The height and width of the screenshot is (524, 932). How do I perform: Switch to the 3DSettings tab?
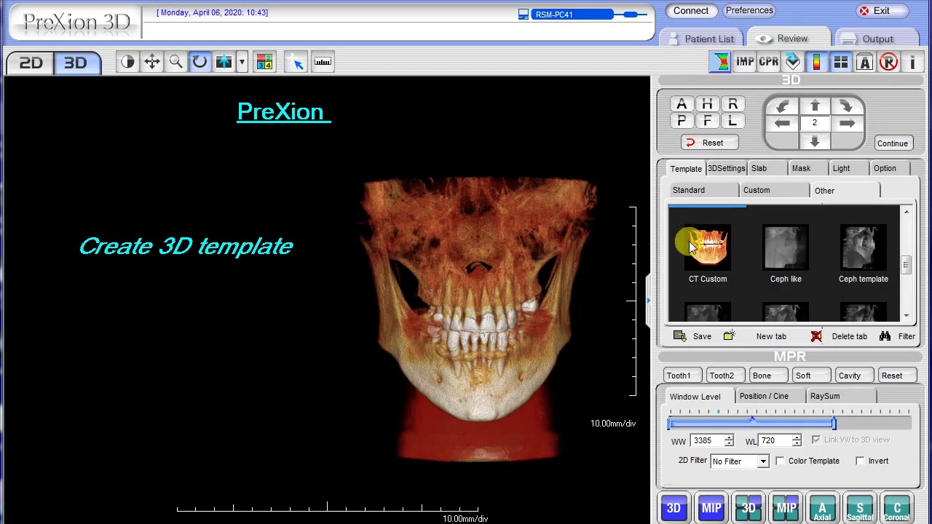(x=727, y=168)
